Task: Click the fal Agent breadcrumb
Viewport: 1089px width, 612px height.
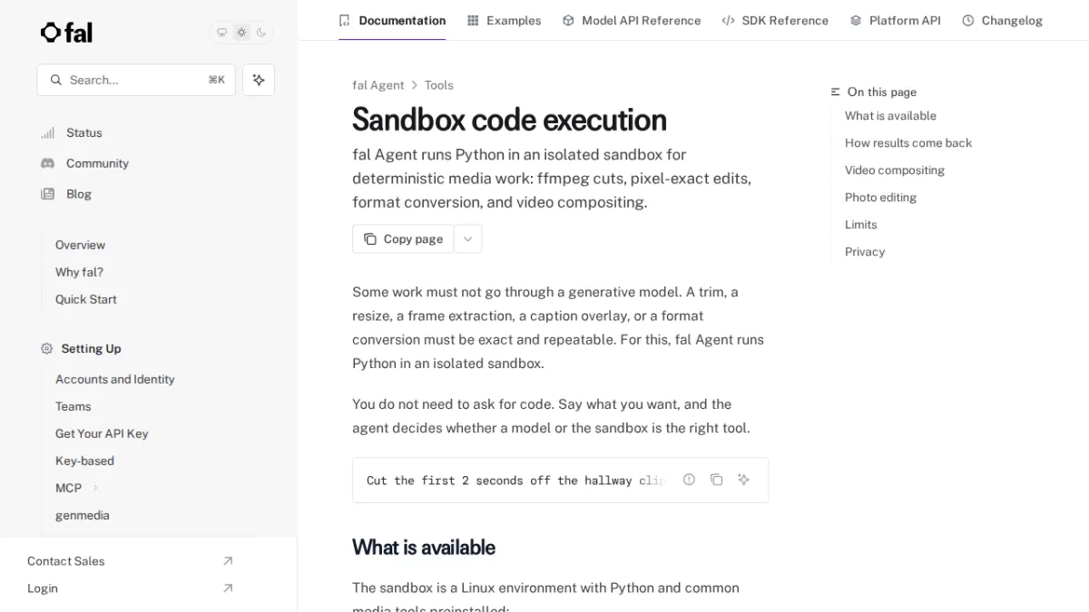Action: (378, 85)
